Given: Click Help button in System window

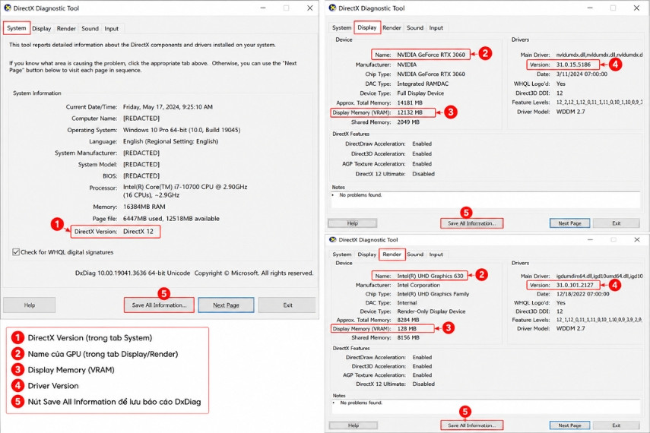Looking at the screenshot, I should point(30,305).
